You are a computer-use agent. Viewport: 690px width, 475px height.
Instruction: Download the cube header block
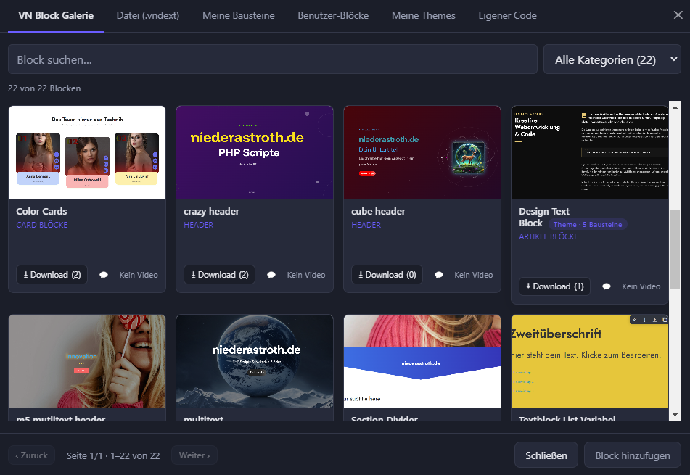387,275
